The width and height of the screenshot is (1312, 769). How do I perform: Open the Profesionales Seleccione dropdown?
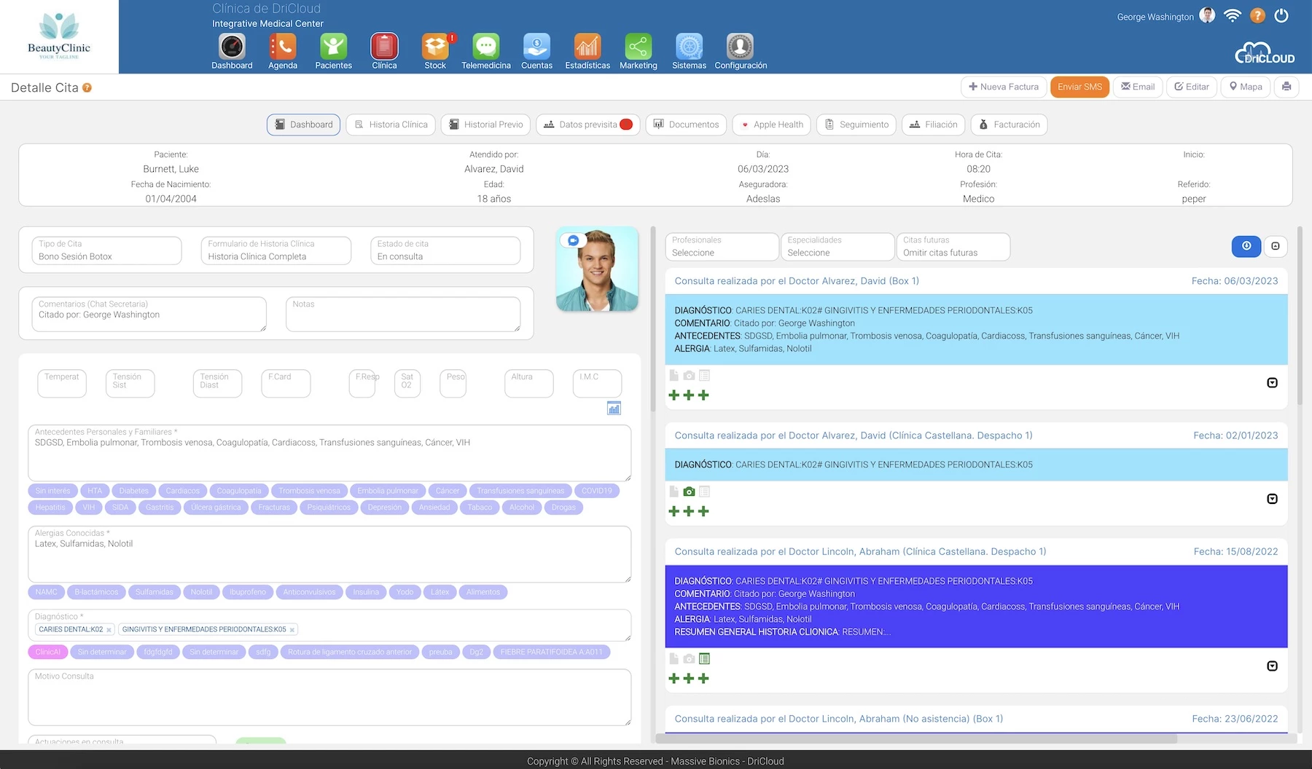(722, 252)
